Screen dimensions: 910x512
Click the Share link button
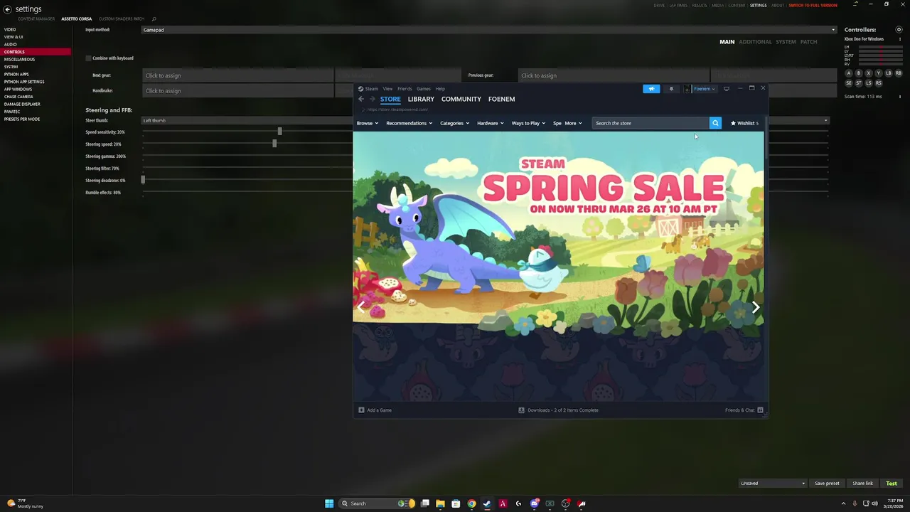coord(862,484)
